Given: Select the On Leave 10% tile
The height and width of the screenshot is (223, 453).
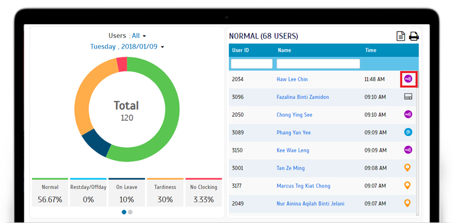Looking at the screenshot, I should pyautogui.click(x=127, y=193).
